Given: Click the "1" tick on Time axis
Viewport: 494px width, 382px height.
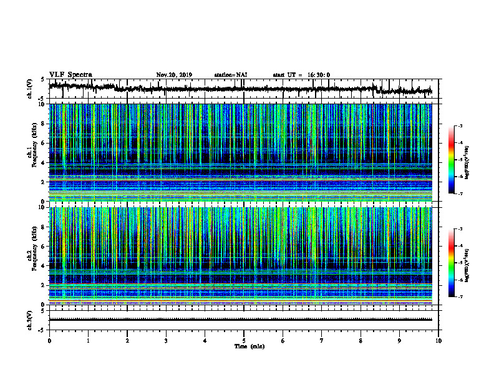Looking at the screenshot, I should coord(88,341).
